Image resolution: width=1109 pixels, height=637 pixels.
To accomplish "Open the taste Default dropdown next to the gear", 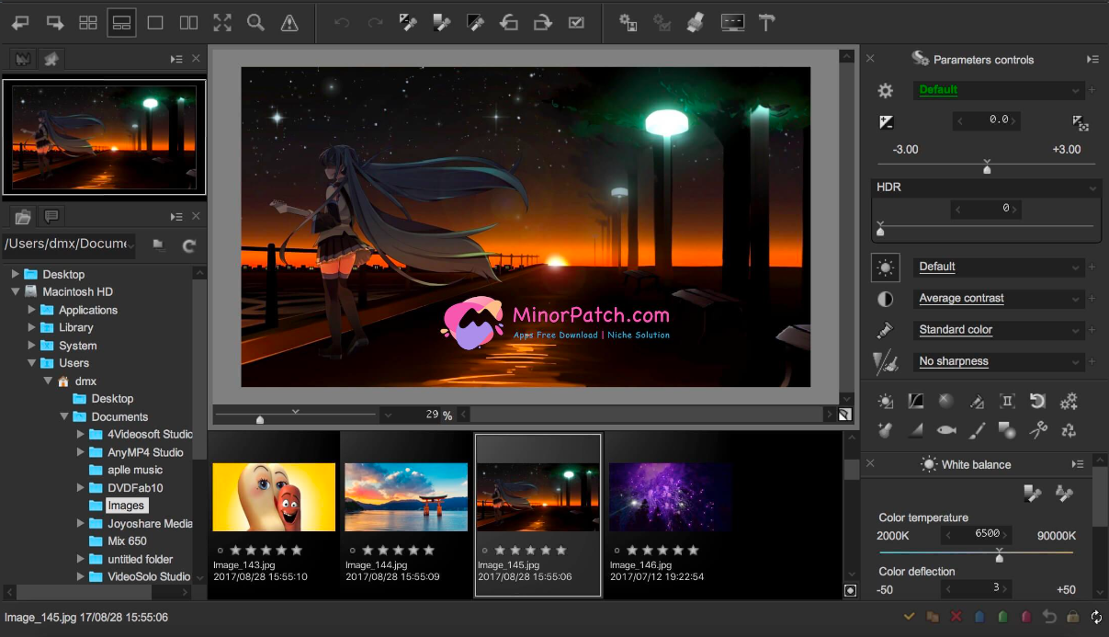I will (x=999, y=90).
